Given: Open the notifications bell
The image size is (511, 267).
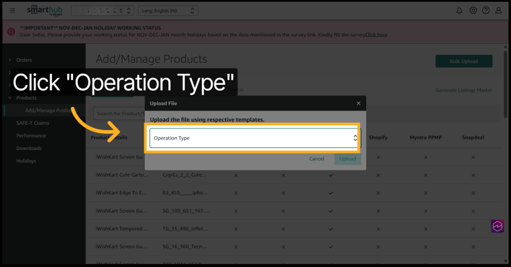Looking at the screenshot, I should coord(459,11).
